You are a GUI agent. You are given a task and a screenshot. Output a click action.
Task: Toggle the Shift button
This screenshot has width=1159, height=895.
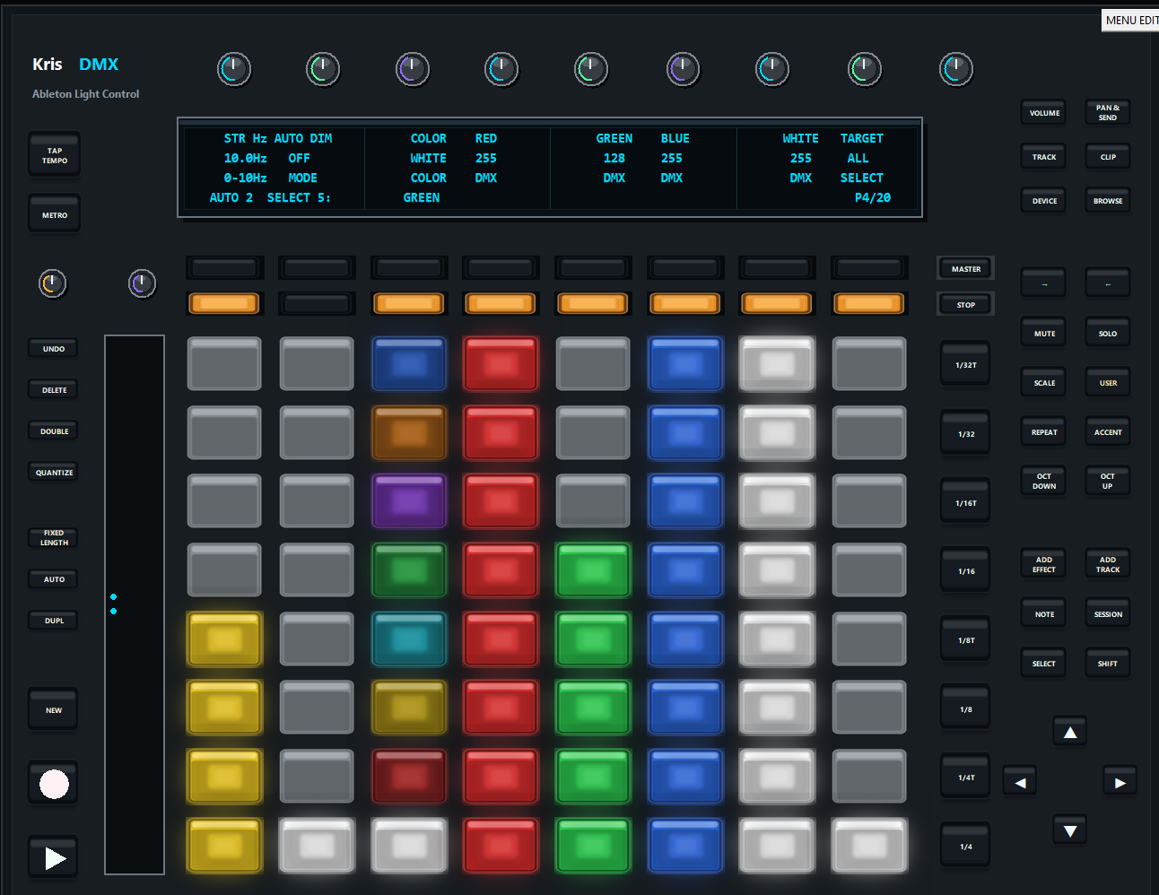pyautogui.click(x=1107, y=664)
